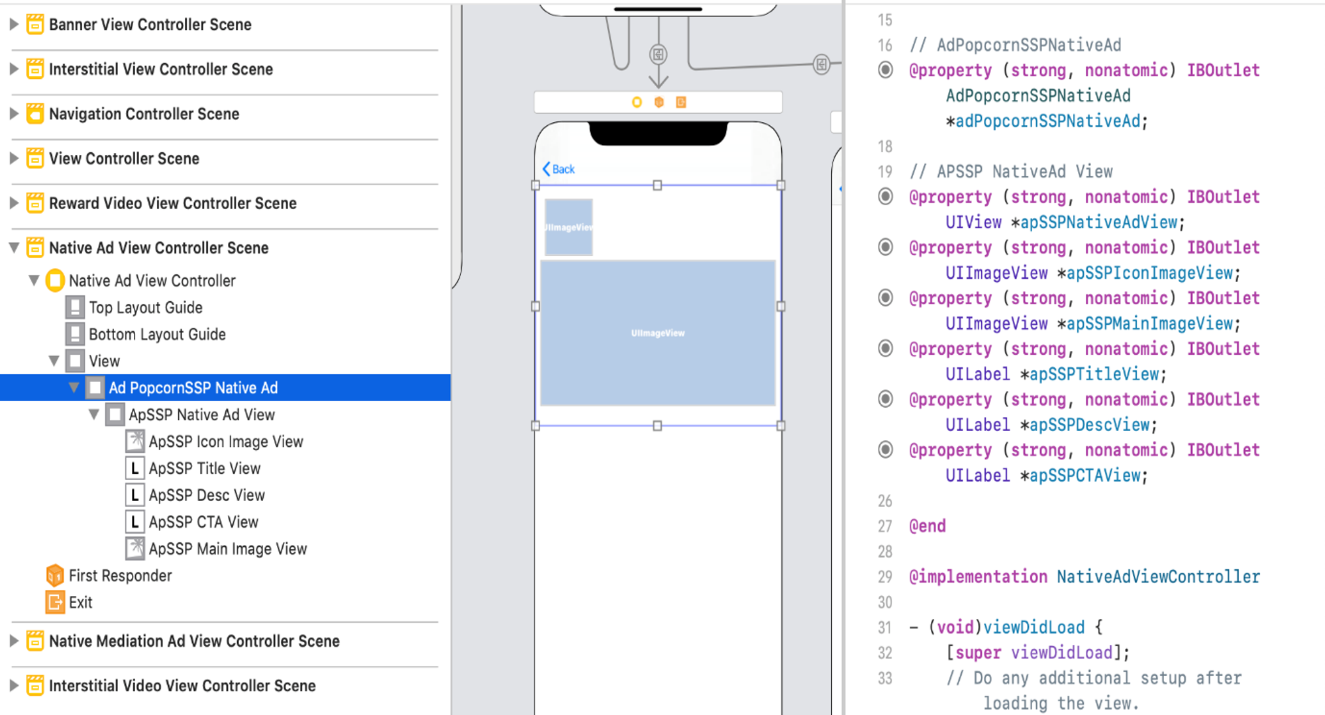The height and width of the screenshot is (715, 1325).
Task: Click the Back button on canvas
Action: (x=558, y=169)
